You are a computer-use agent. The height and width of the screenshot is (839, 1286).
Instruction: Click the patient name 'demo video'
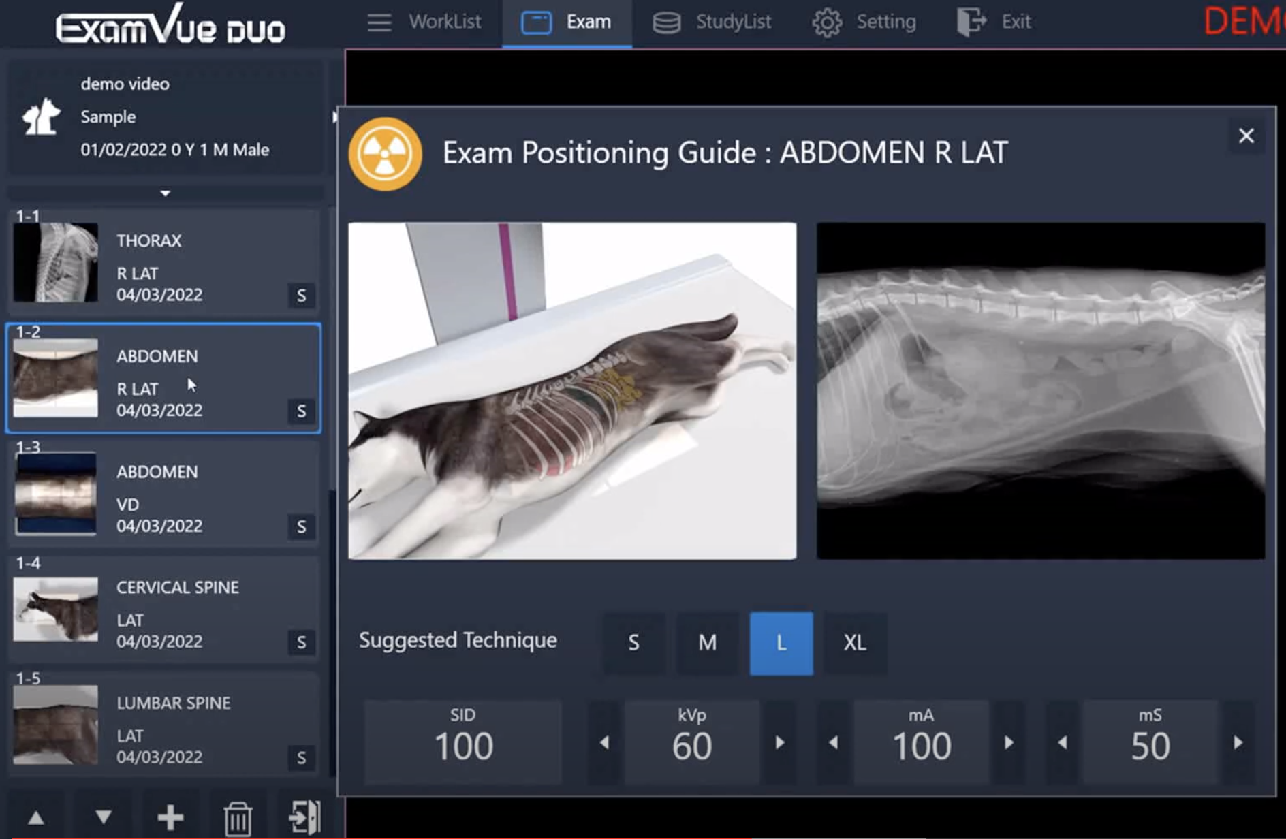[x=125, y=84]
